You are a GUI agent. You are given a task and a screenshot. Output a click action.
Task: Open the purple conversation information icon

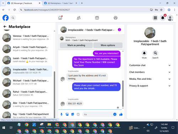[119, 30]
